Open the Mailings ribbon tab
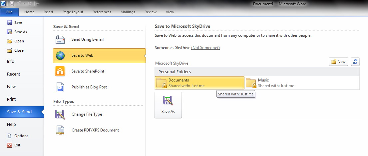Screen dimensions: 368x156 click(128, 12)
